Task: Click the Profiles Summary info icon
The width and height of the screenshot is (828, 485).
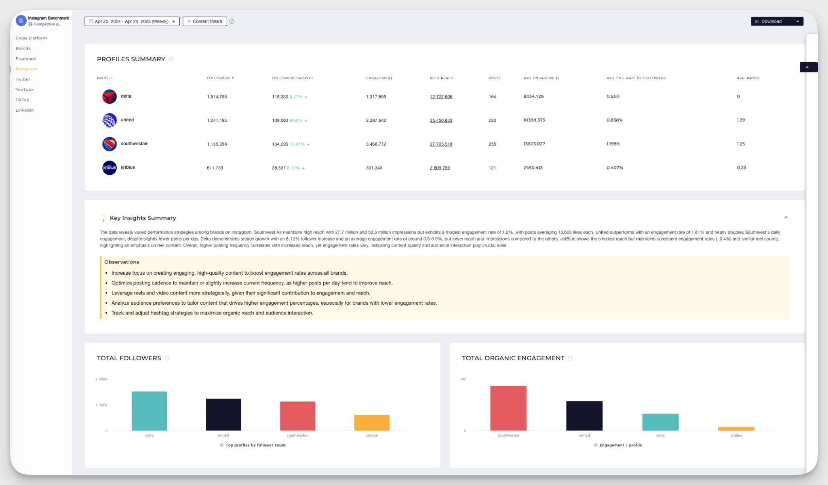Action: pyautogui.click(x=171, y=59)
